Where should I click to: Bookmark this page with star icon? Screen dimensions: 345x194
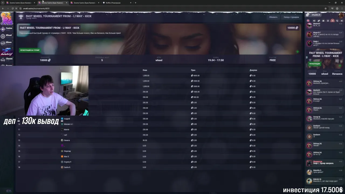click(x=326, y=8)
